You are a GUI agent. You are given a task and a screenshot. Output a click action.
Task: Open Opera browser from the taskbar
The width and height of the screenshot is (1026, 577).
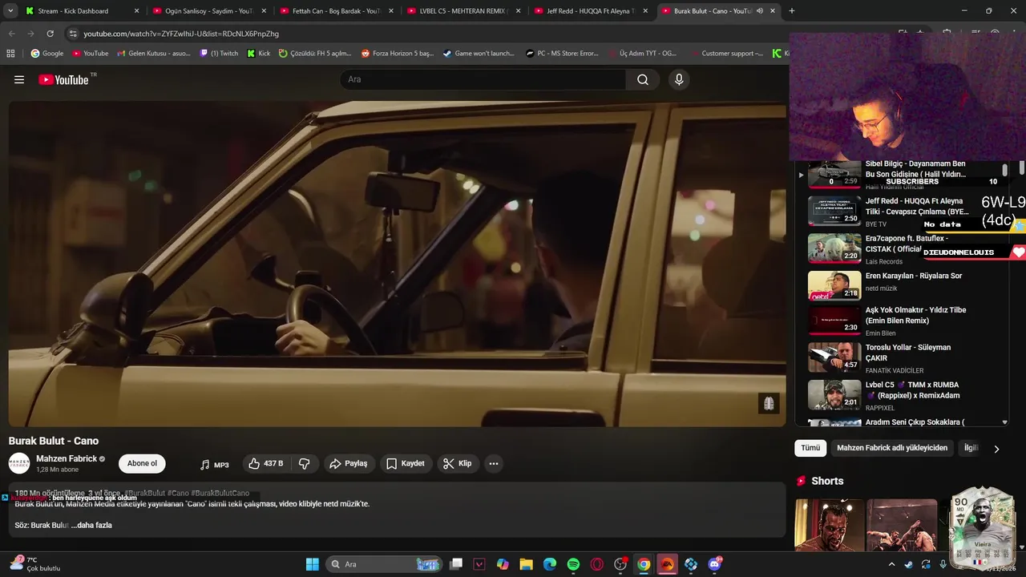click(596, 564)
